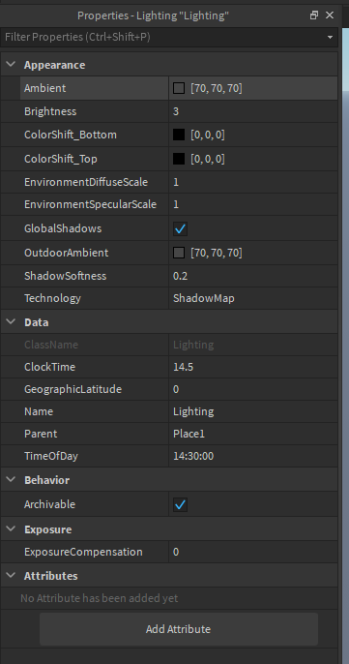The width and height of the screenshot is (349, 664).
Task: Undock the Properties panel with float icon
Action: (314, 15)
